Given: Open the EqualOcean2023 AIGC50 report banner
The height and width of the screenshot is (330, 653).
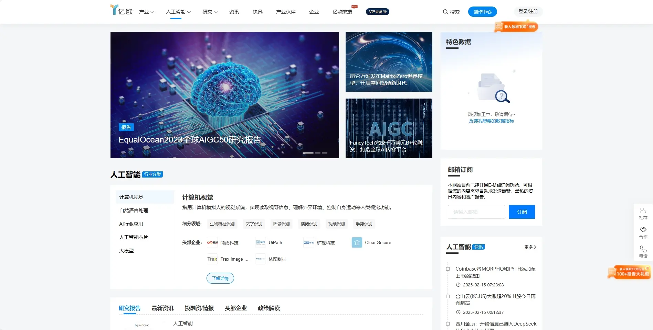Looking at the screenshot, I should coord(225,95).
